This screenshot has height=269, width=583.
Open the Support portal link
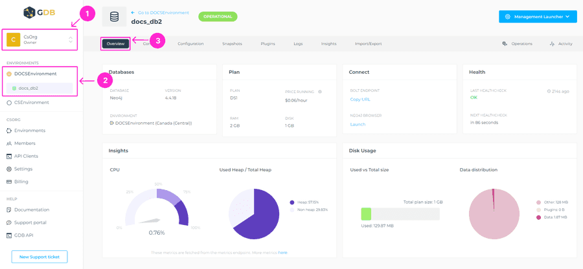coord(30,222)
